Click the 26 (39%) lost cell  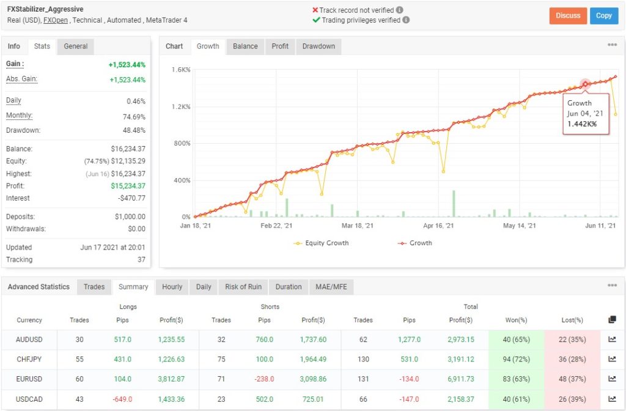[x=572, y=399]
